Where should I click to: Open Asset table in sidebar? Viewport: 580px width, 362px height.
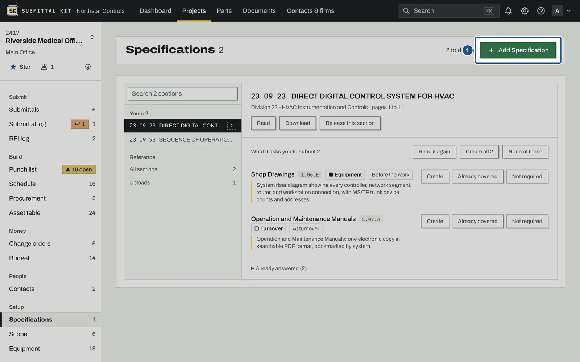click(x=51, y=213)
